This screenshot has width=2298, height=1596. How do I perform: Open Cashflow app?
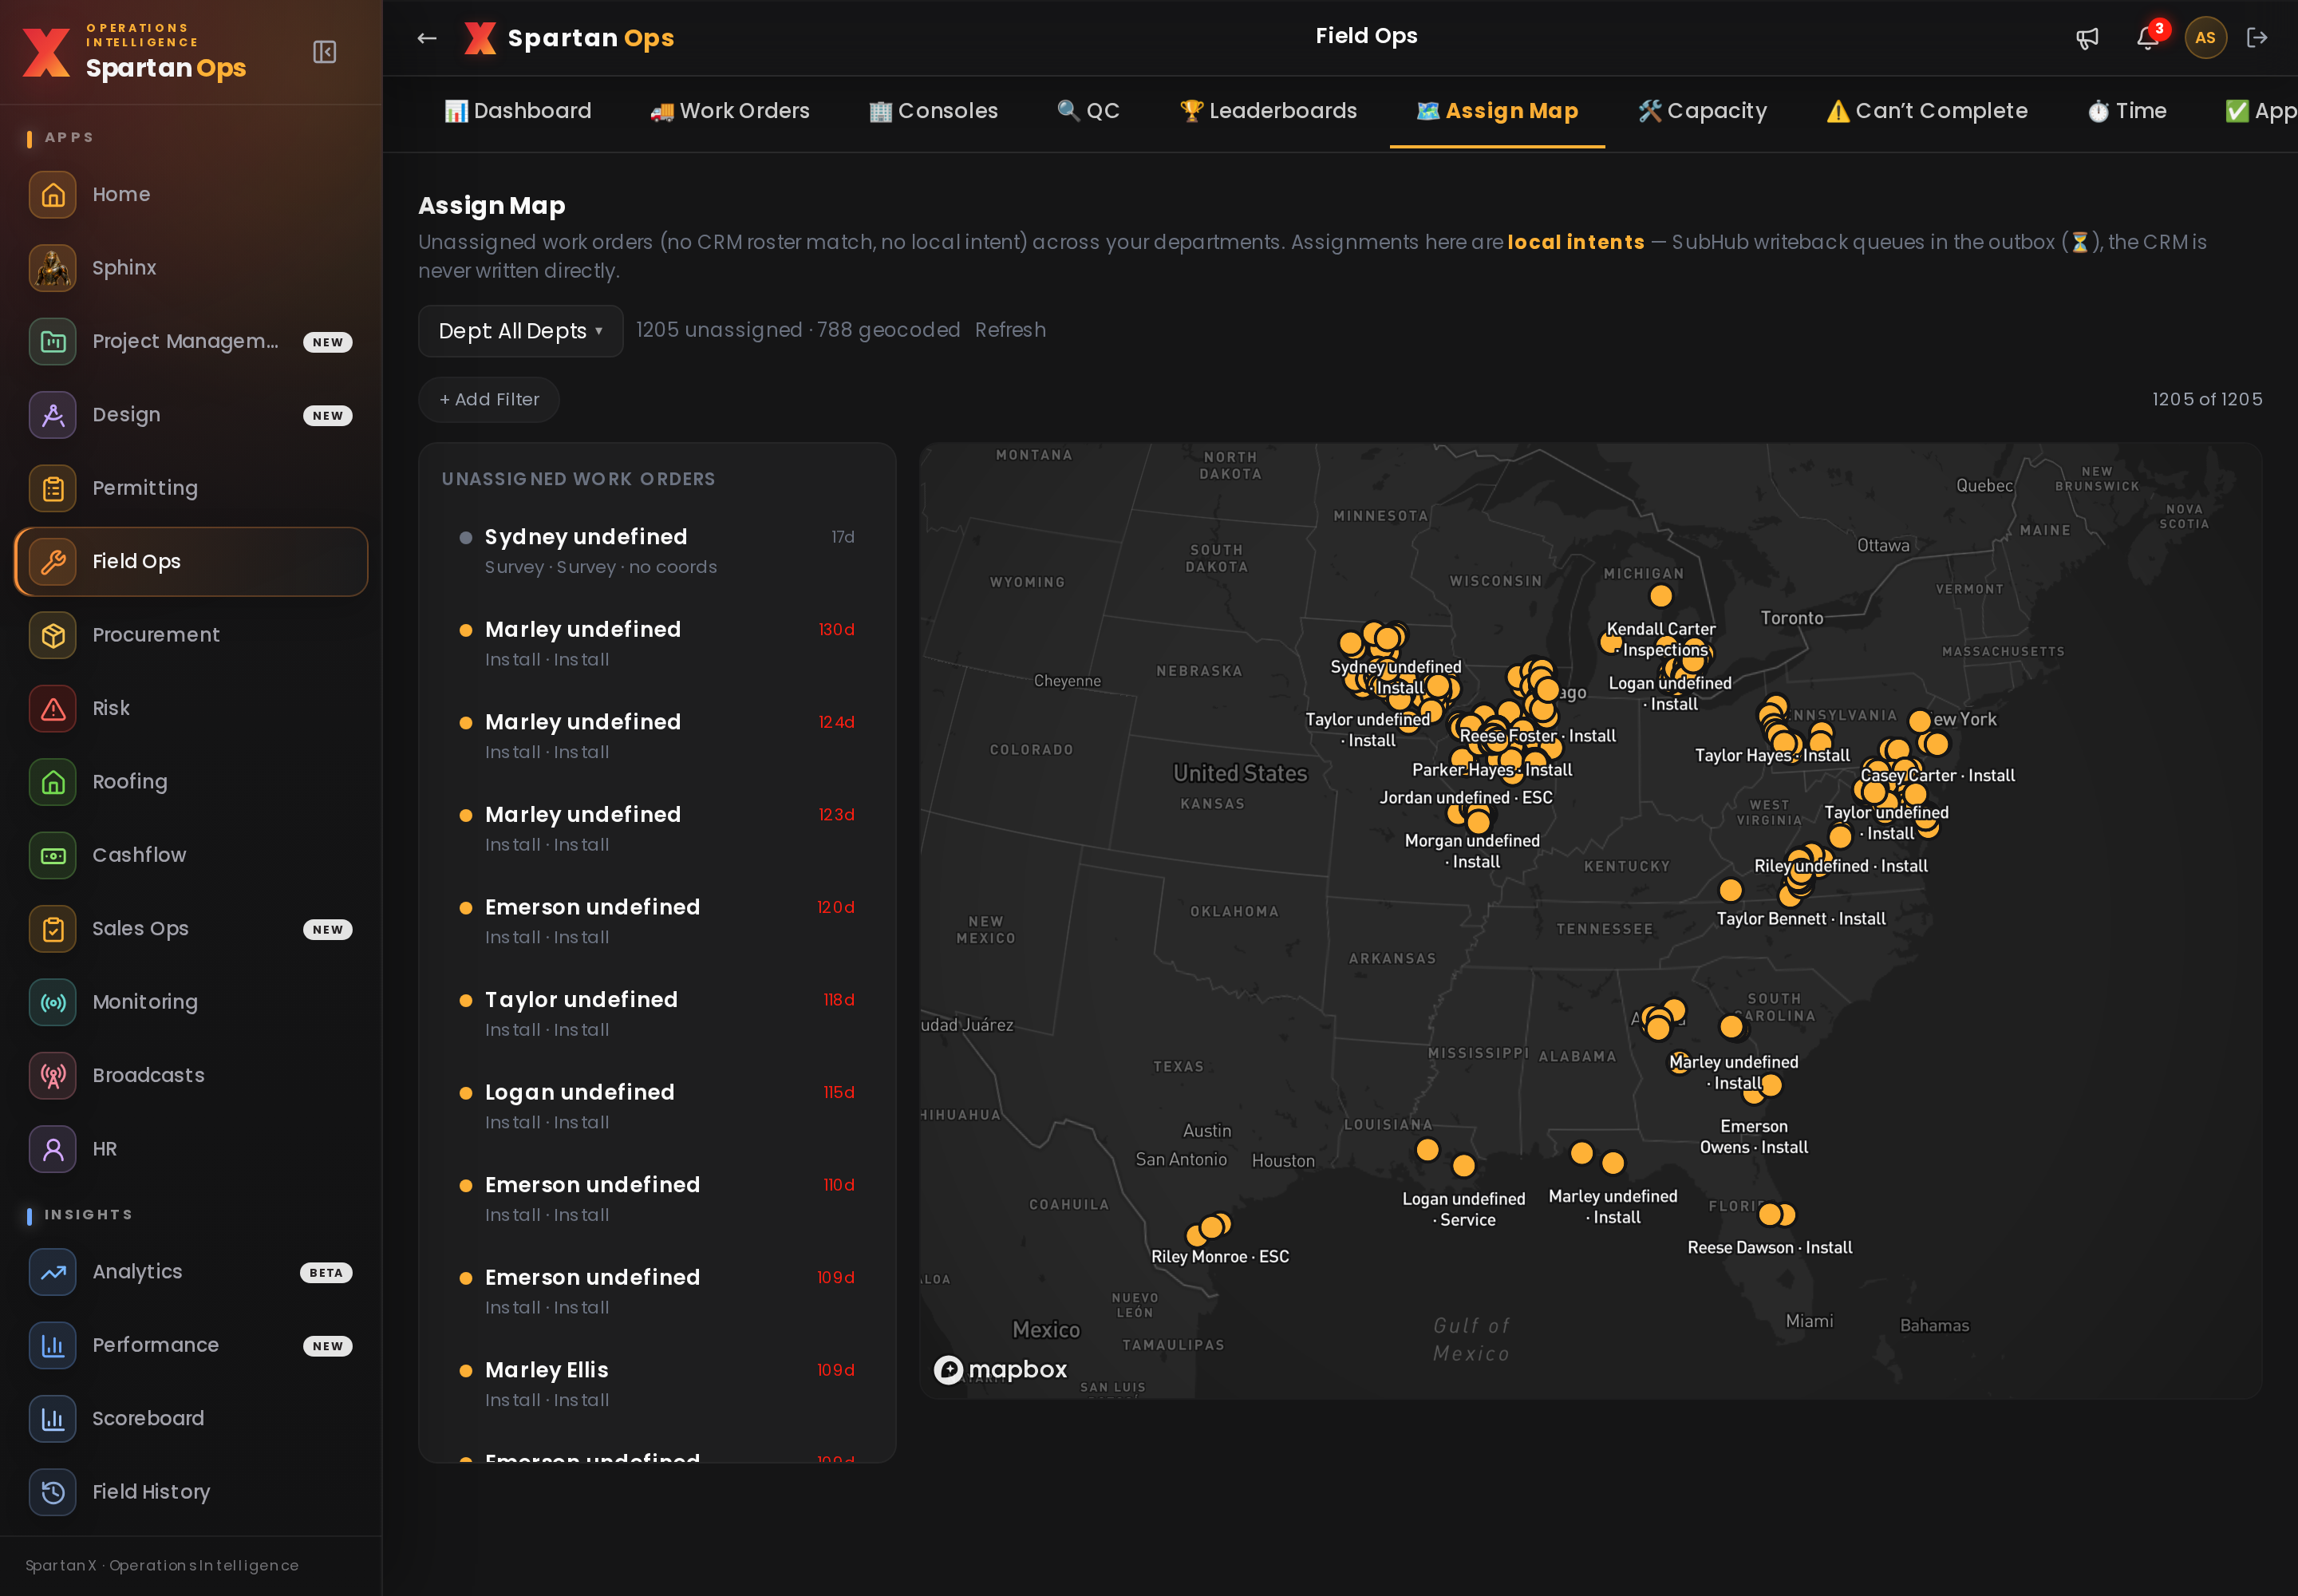[x=191, y=855]
